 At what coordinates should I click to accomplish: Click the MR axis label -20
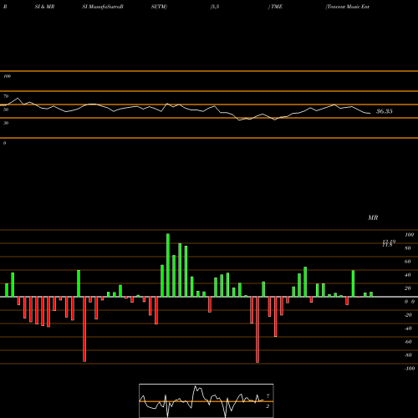[x=408, y=315]
